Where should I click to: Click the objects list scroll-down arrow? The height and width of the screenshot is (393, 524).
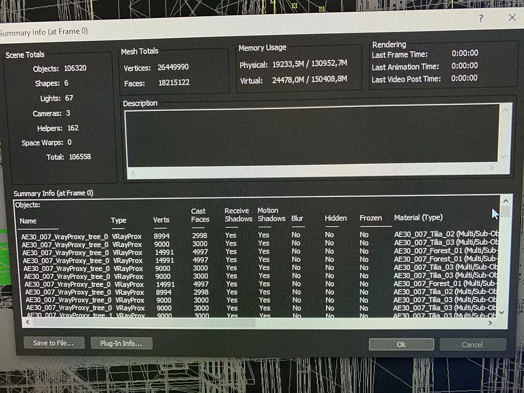tap(502, 313)
